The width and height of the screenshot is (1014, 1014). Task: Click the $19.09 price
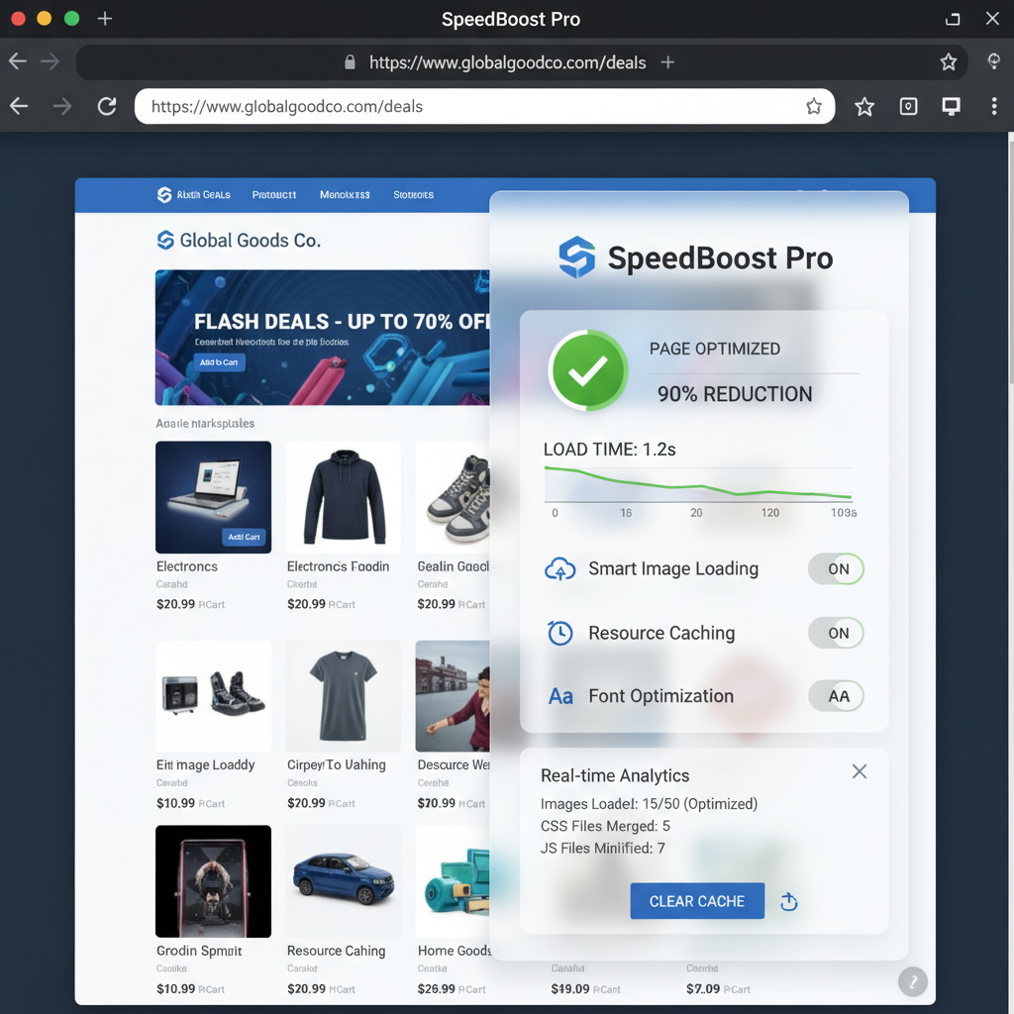tap(570, 989)
